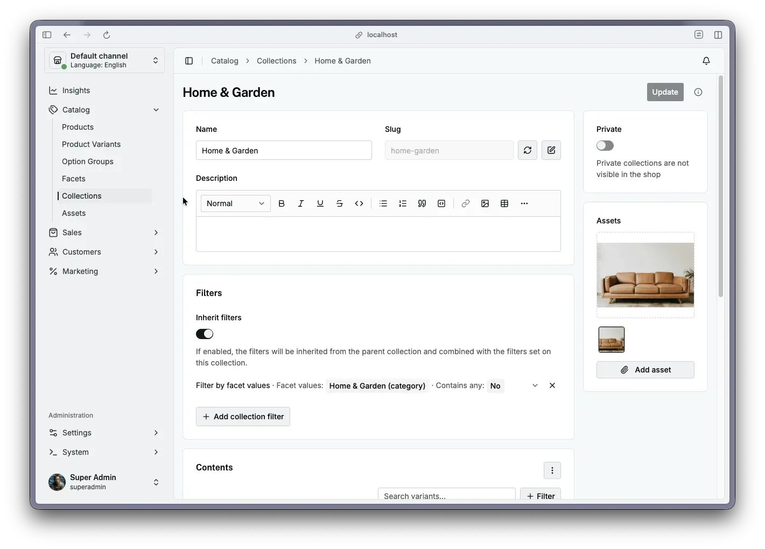765x549 pixels.
Task: Insert a table in the description
Action: point(504,203)
